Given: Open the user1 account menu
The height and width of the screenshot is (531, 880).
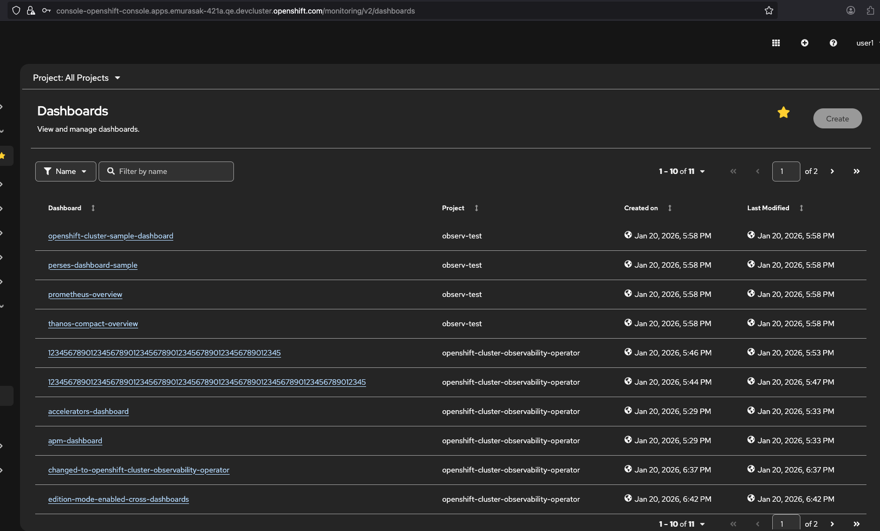Looking at the screenshot, I should pyautogui.click(x=865, y=43).
